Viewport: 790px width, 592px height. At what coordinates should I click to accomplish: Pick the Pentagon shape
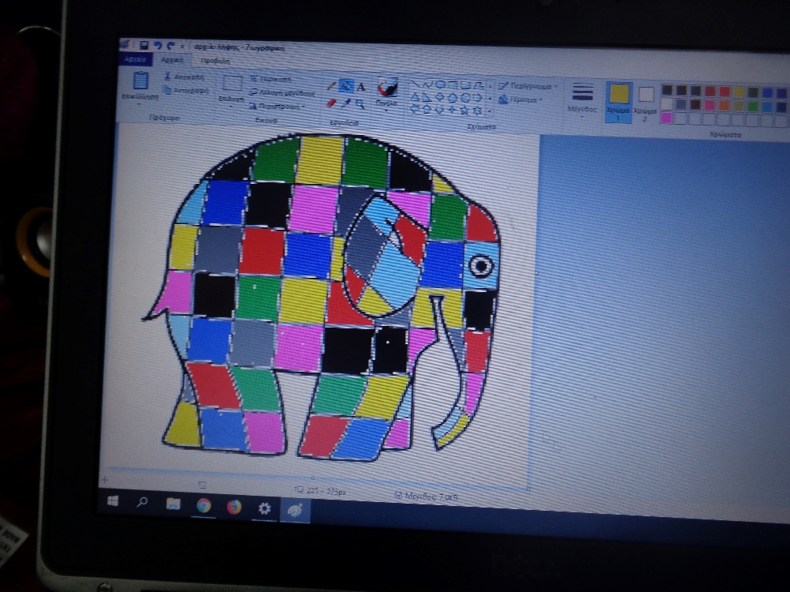[453, 98]
